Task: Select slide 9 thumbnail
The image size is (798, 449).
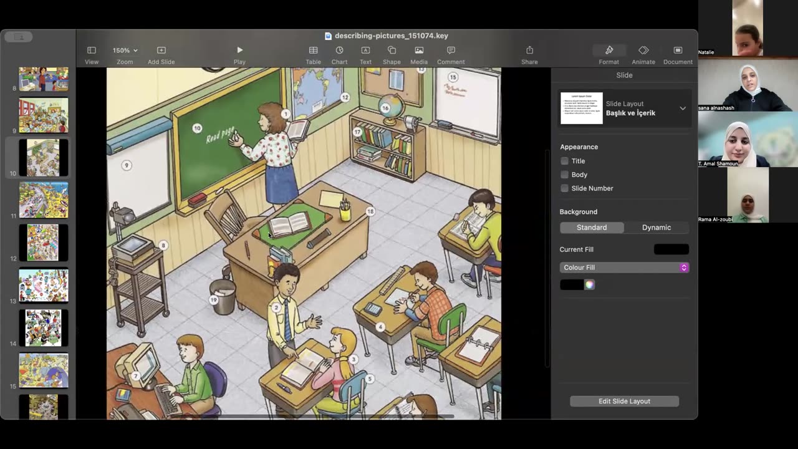Action: pos(44,115)
